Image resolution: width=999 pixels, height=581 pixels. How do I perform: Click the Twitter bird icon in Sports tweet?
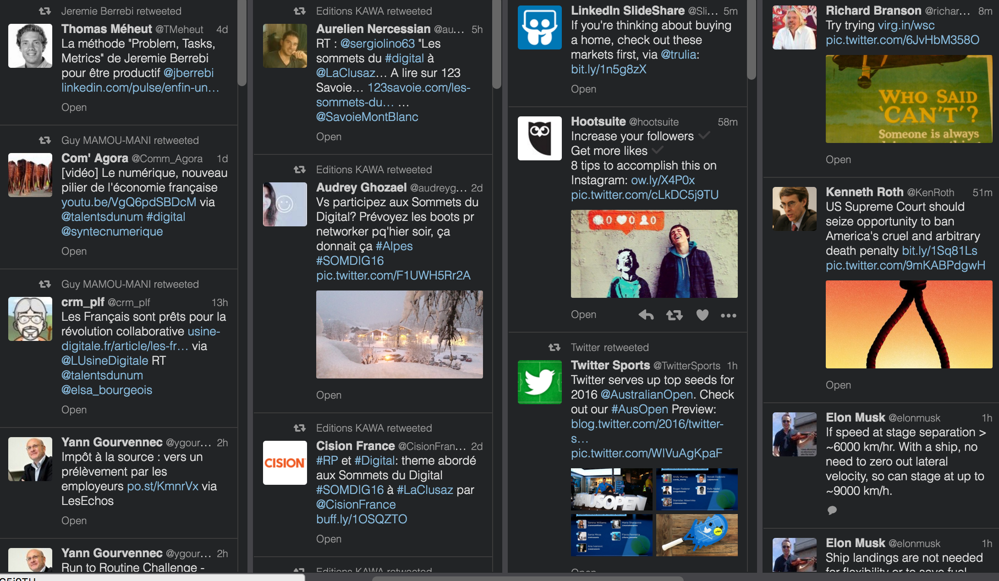click(x=538, y=383)
